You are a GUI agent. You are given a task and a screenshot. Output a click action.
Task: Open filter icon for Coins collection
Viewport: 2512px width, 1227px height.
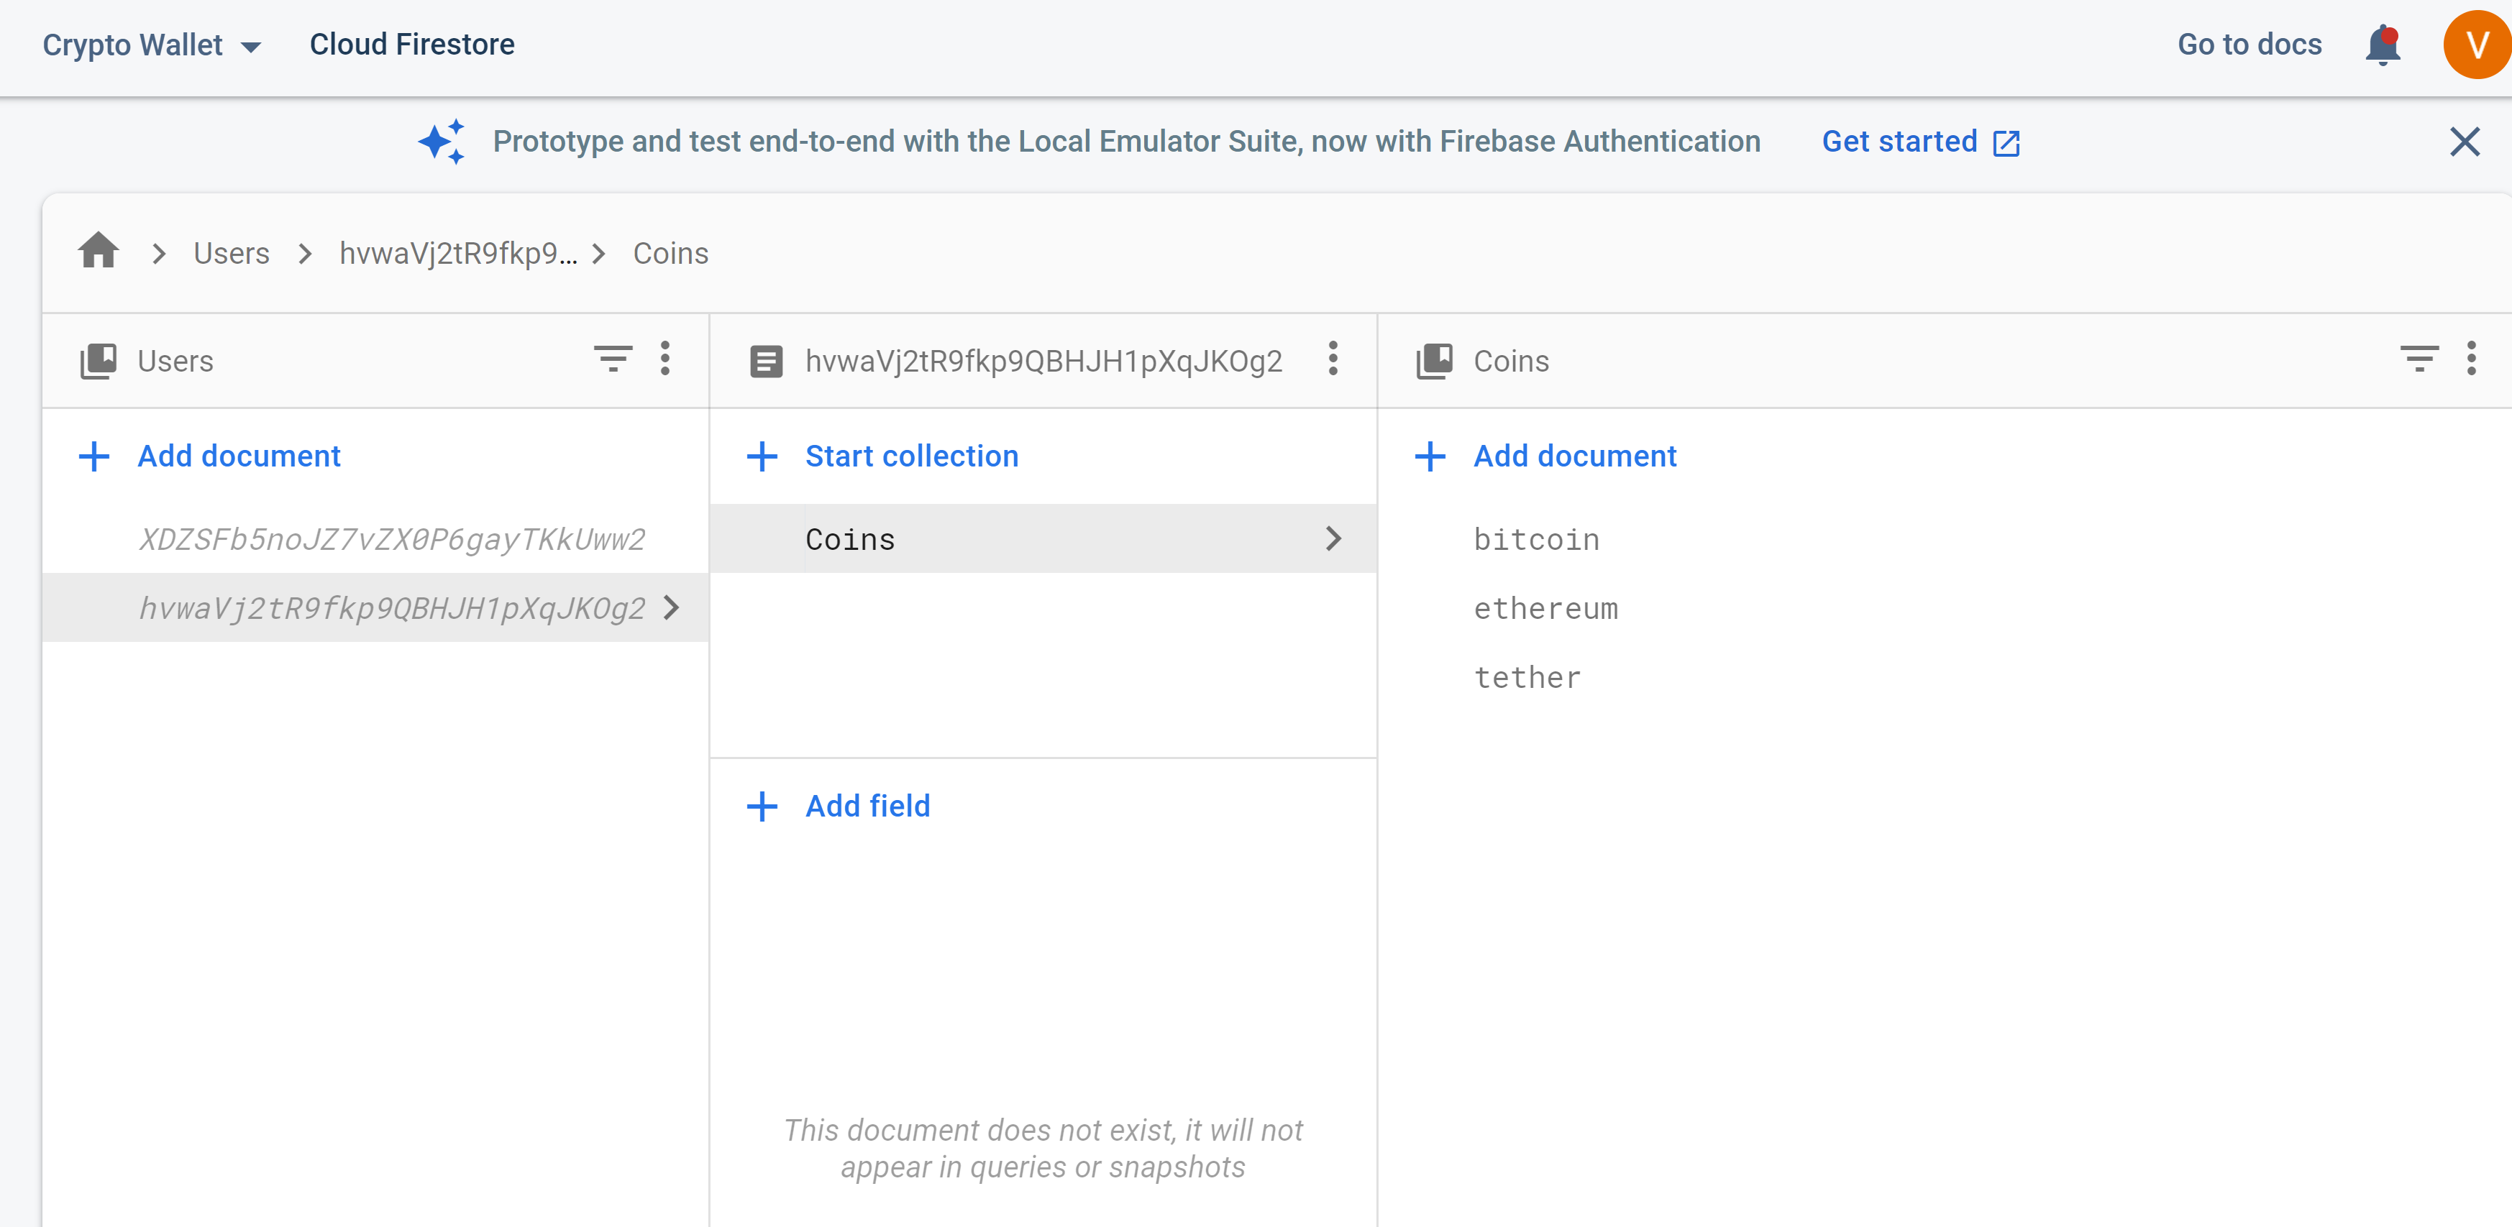click(x=2419, y=359)
